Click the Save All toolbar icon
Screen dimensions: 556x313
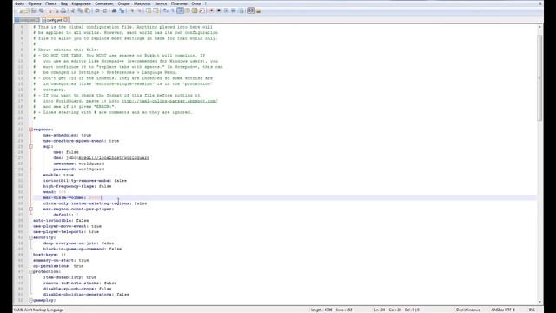pyautogui.click(x=42, y=10)
